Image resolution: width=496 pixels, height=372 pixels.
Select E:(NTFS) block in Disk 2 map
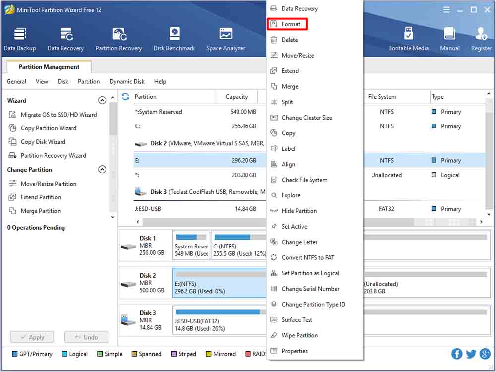click(219, 283)
